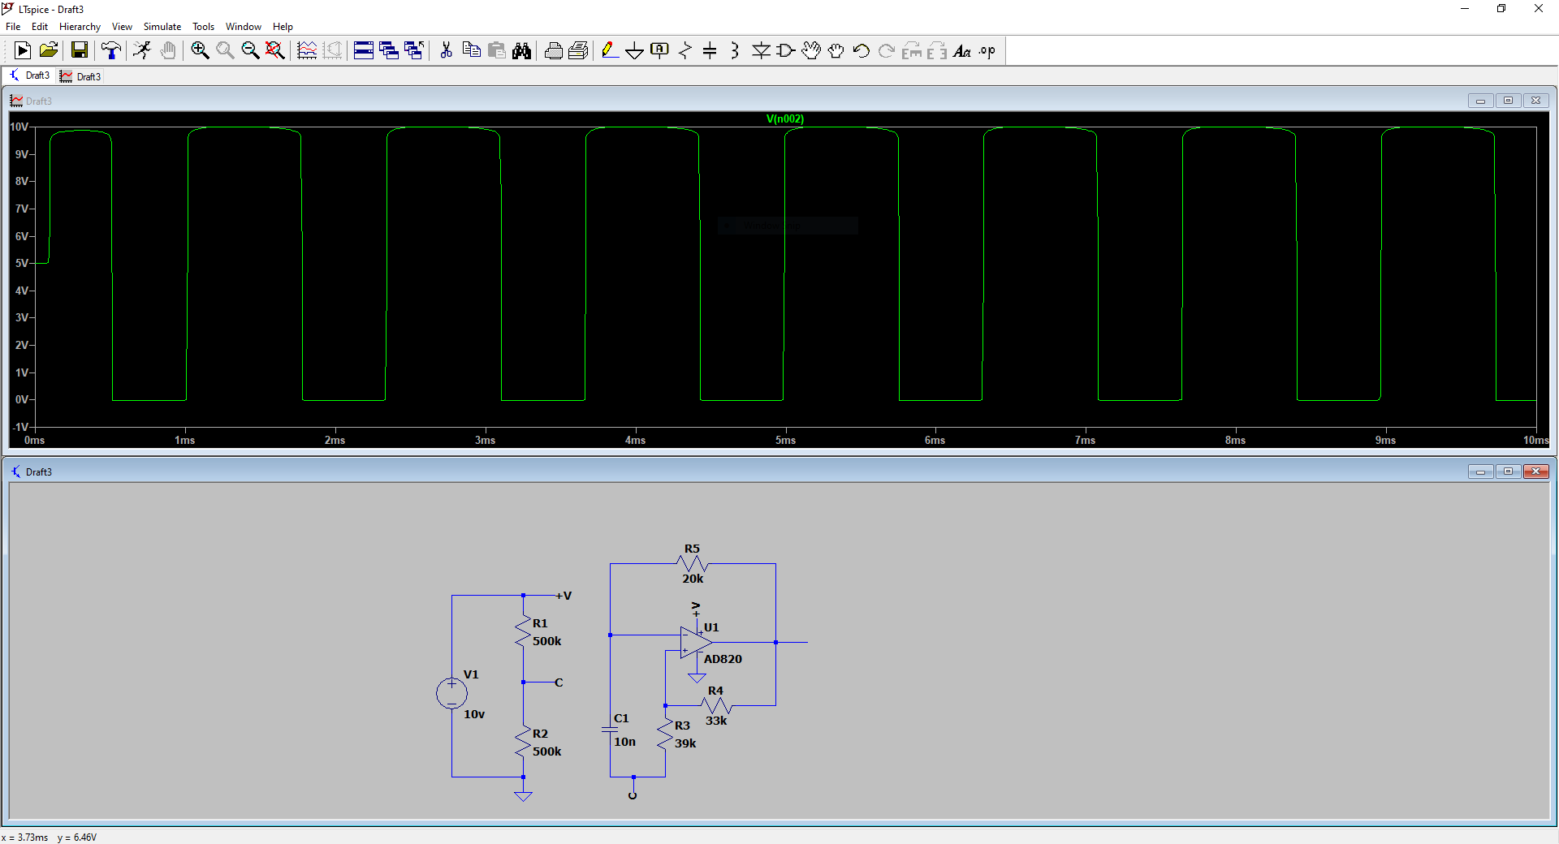
Task: Click the Print Setup icon
Action: (x=578, y=51)
